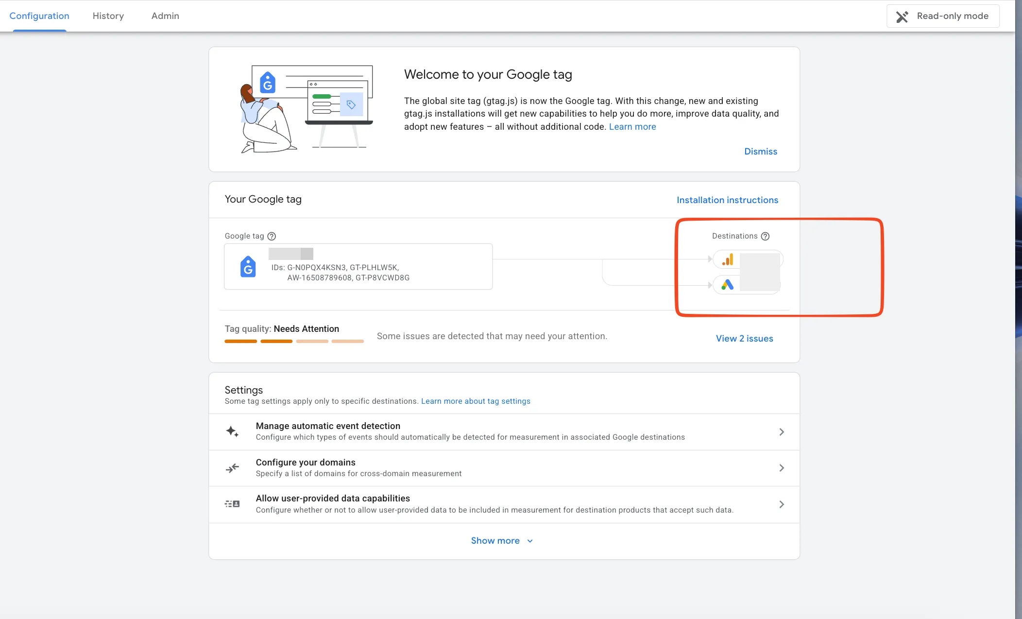This screenshot has height=619, width=1022.
Task: Click the Tag quality progress bar
Action: [294, 342]
